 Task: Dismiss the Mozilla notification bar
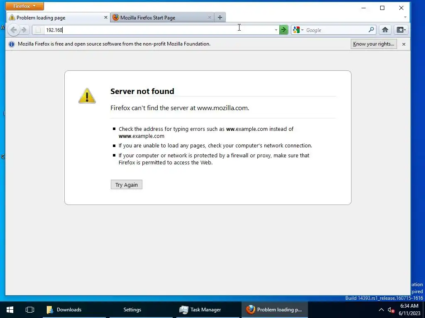pyautogui.click(x=403, y=44)
